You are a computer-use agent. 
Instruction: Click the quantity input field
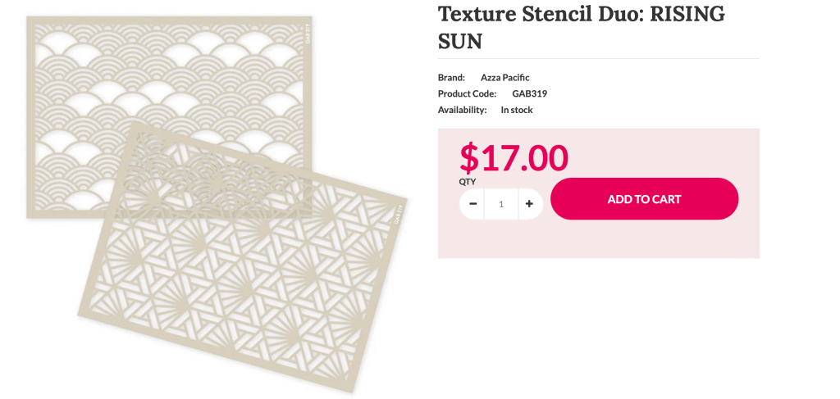click(500, 203)
